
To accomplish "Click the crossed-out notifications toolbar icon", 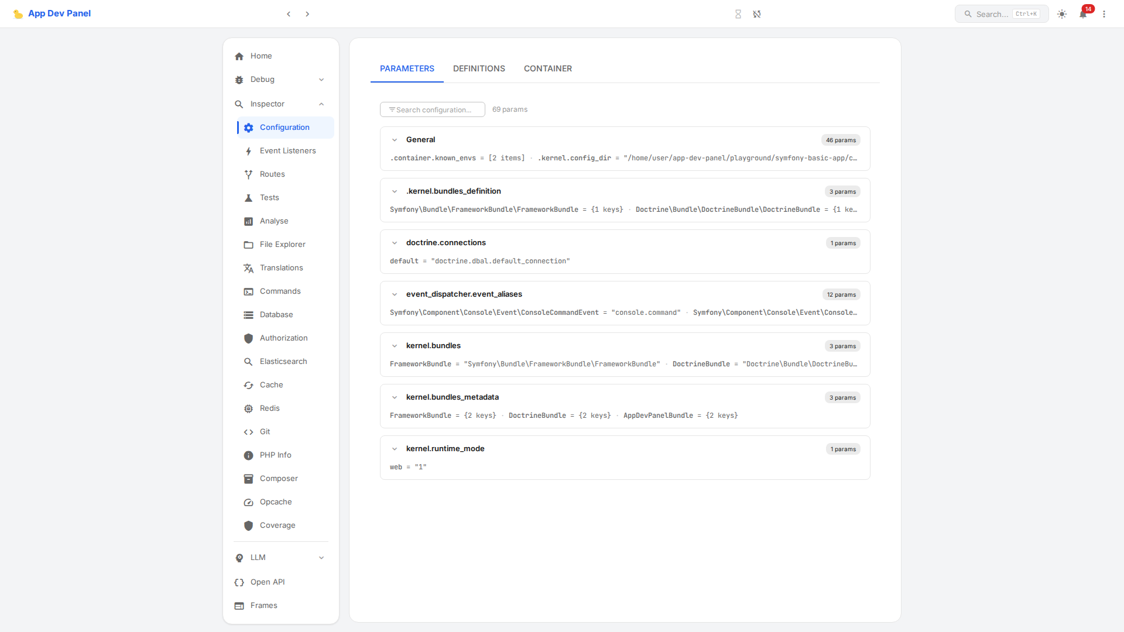I will click(x=757, y=13).
